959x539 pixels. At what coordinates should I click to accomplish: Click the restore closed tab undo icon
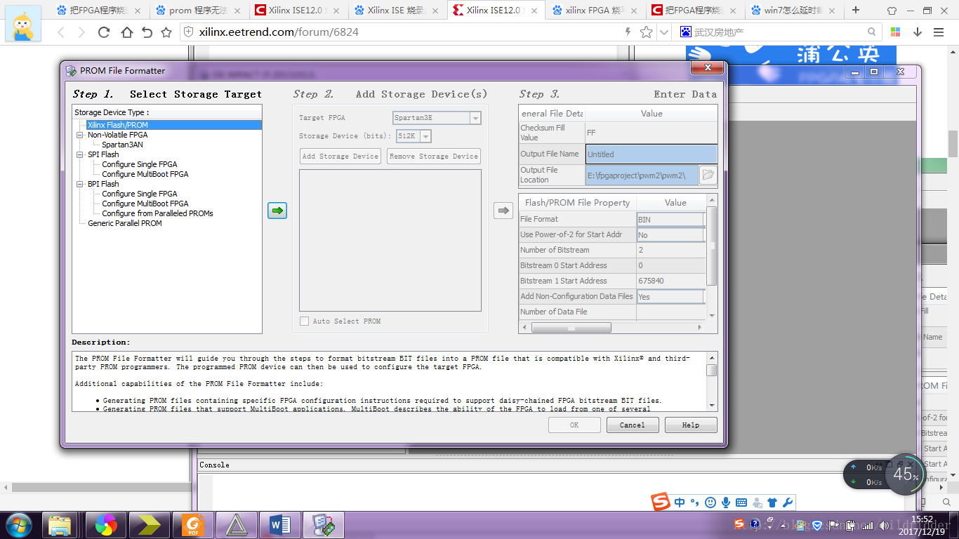[x=147, y=32]
